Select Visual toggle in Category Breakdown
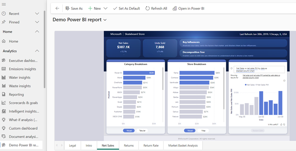 [x=129, y=131]
